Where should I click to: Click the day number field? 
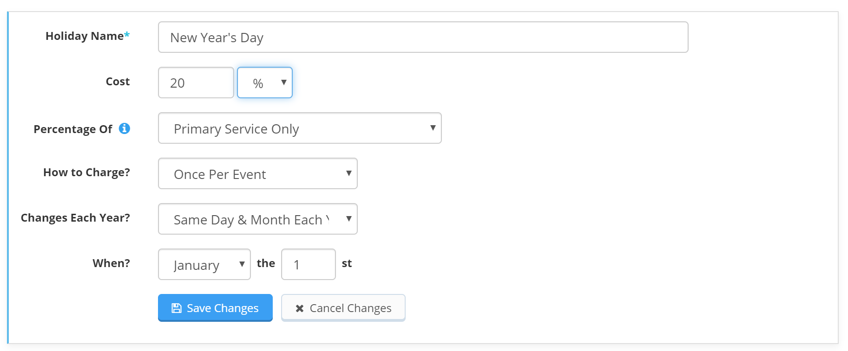coord(308,264)
